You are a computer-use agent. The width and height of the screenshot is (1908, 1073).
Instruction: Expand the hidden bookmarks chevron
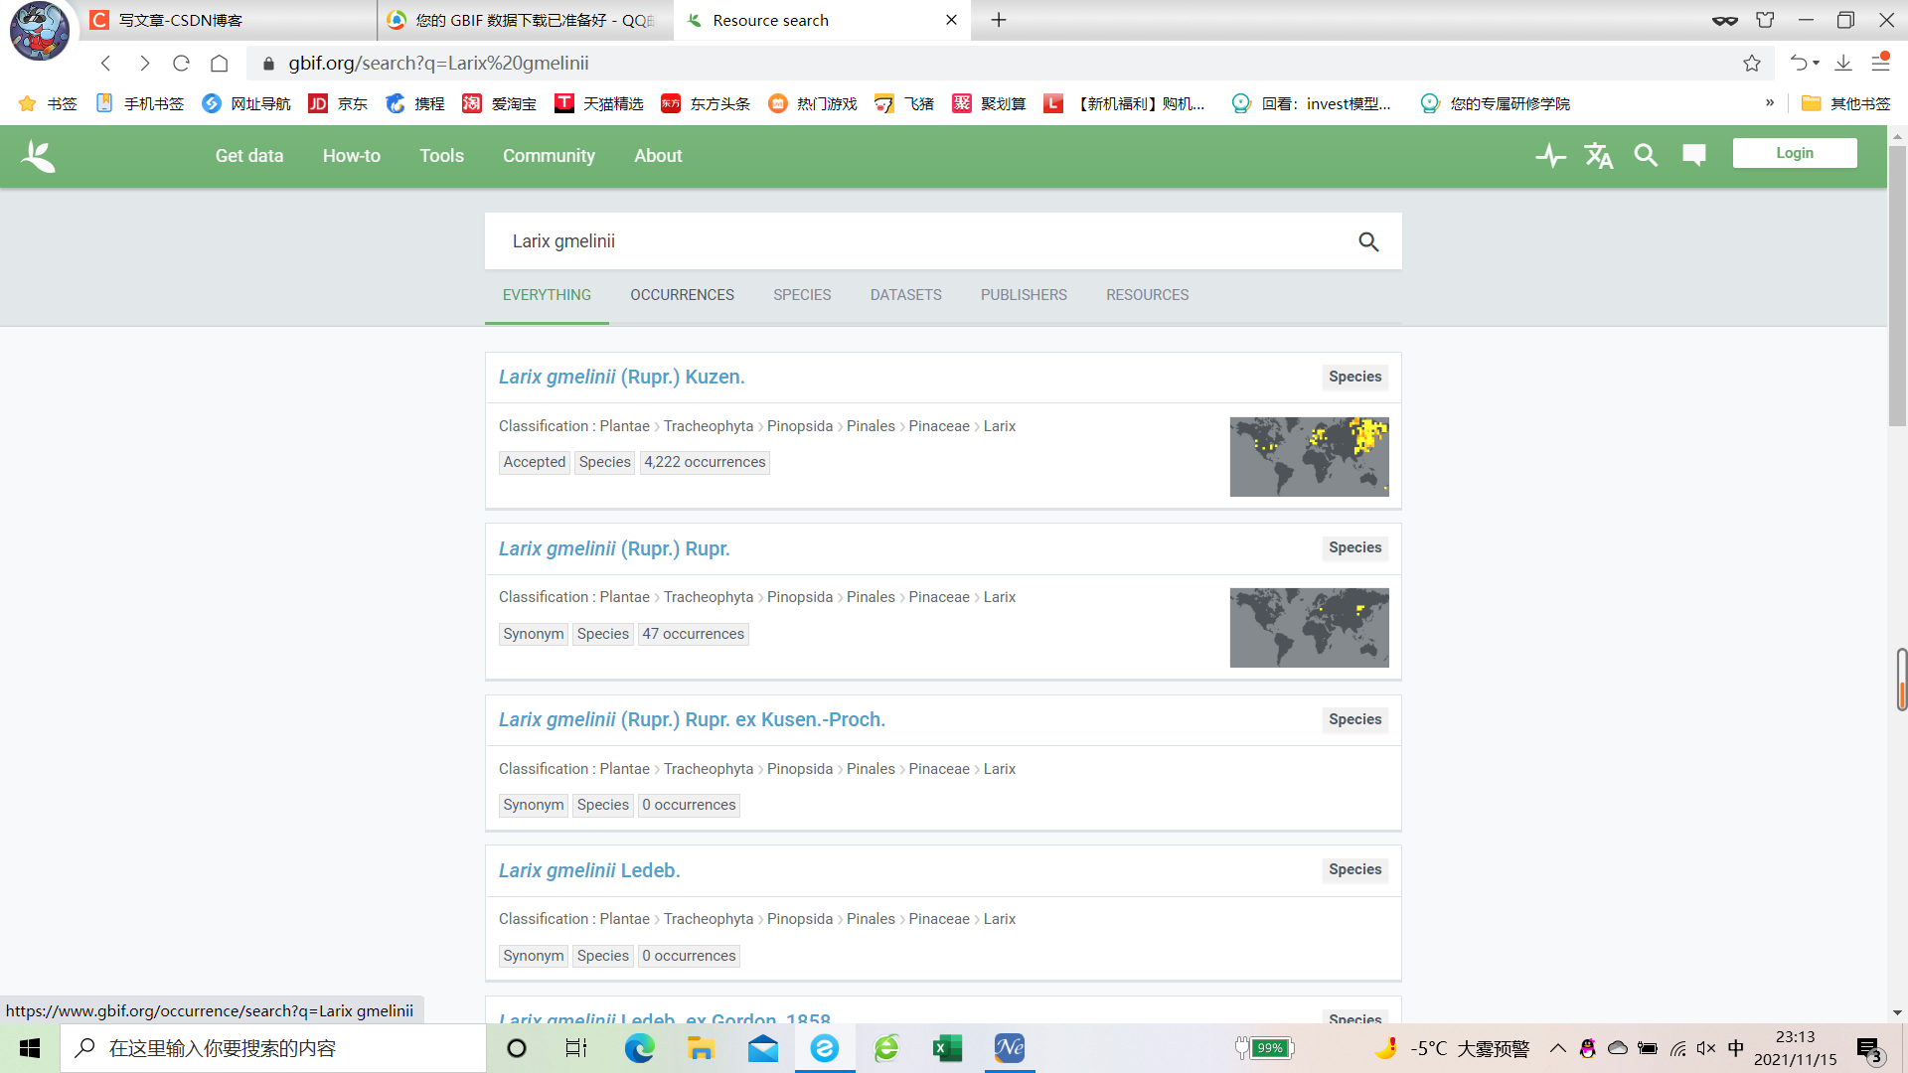[x=1770, y=103]
